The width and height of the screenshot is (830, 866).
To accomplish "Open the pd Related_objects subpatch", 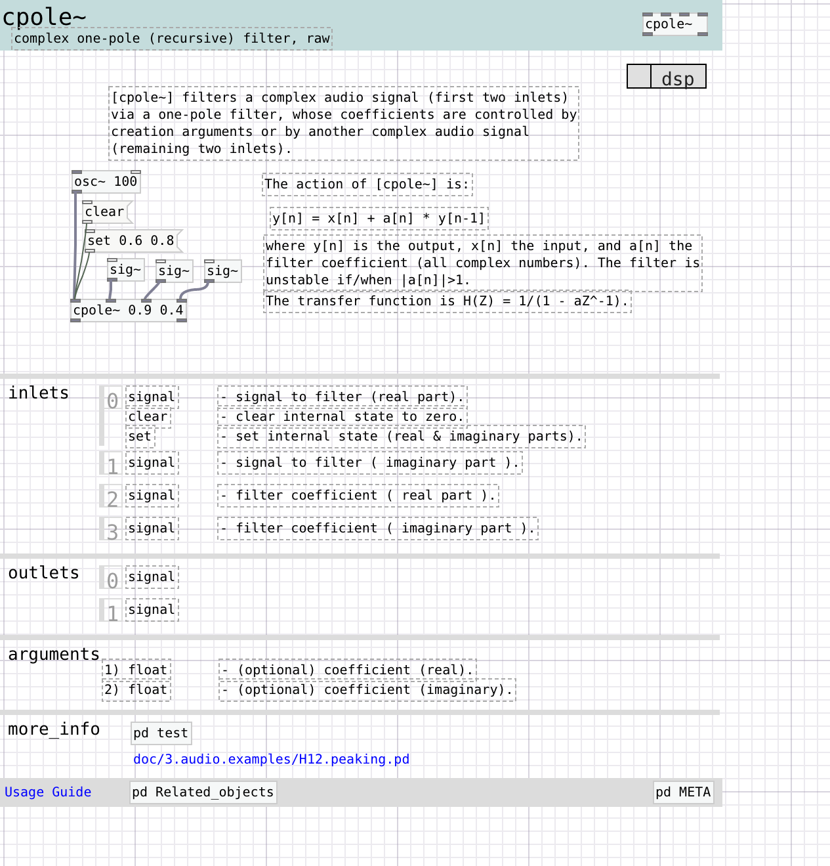I will [203, 792].
